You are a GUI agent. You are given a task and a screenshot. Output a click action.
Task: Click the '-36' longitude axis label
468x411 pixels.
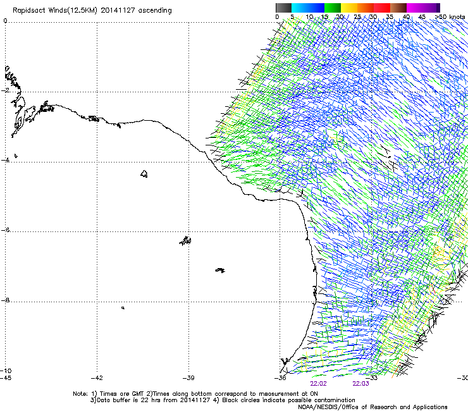point(280,378)
